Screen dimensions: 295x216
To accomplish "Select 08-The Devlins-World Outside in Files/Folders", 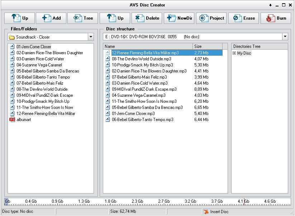I will tap(42, 89).
